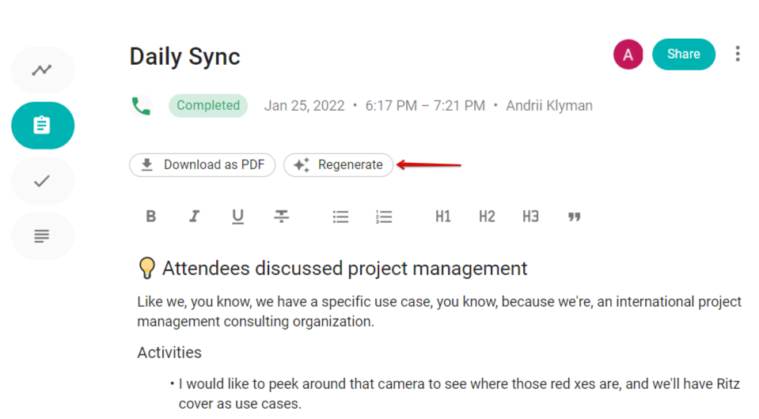The height and width of the screenshot is (419, 759).
Task: Regenerate the meeting summary
Action: (x=338, y=165)
